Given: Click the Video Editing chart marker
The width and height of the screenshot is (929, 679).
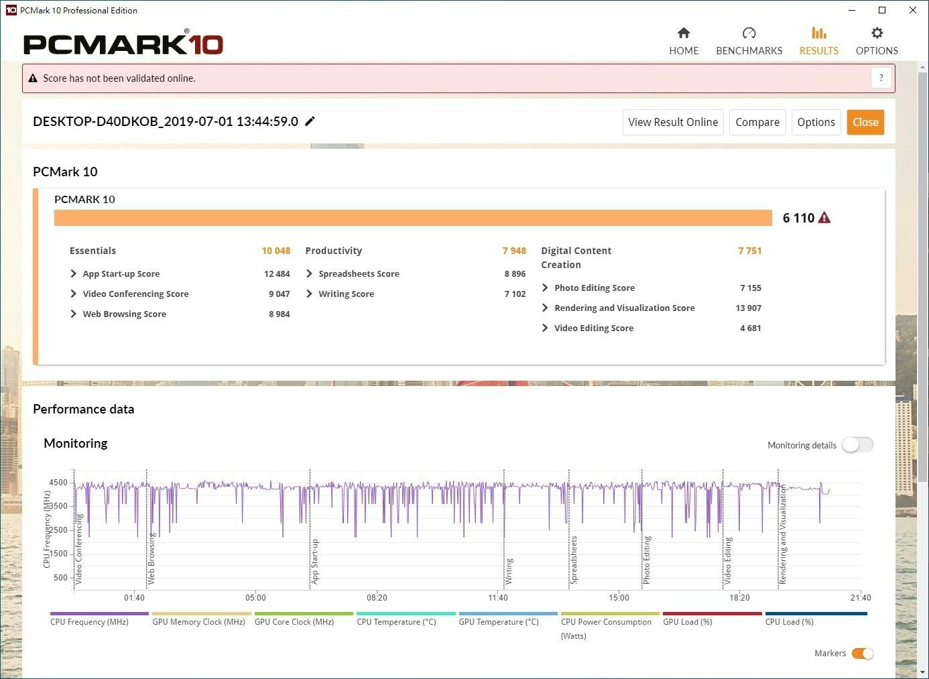Looking at the screenshot, I should click(x=728, y=560).
